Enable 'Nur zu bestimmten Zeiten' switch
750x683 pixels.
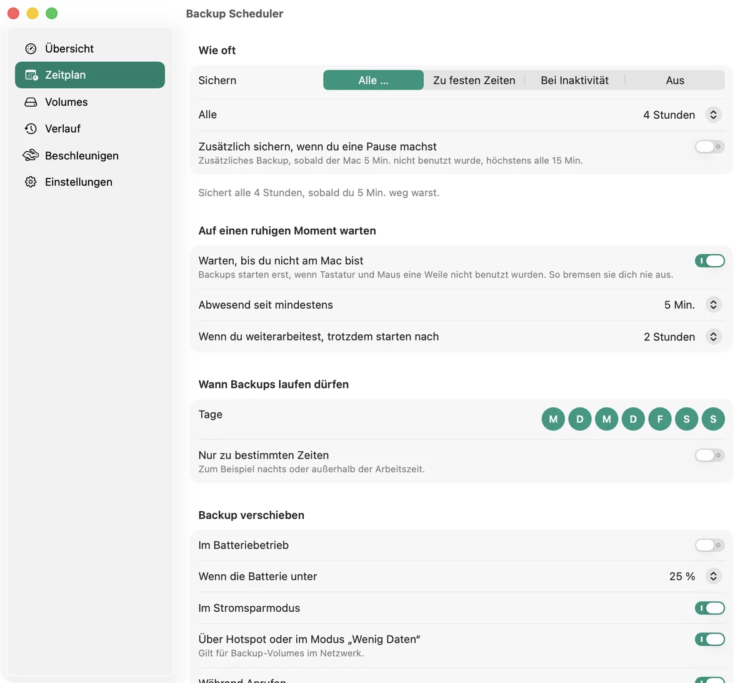710,455
